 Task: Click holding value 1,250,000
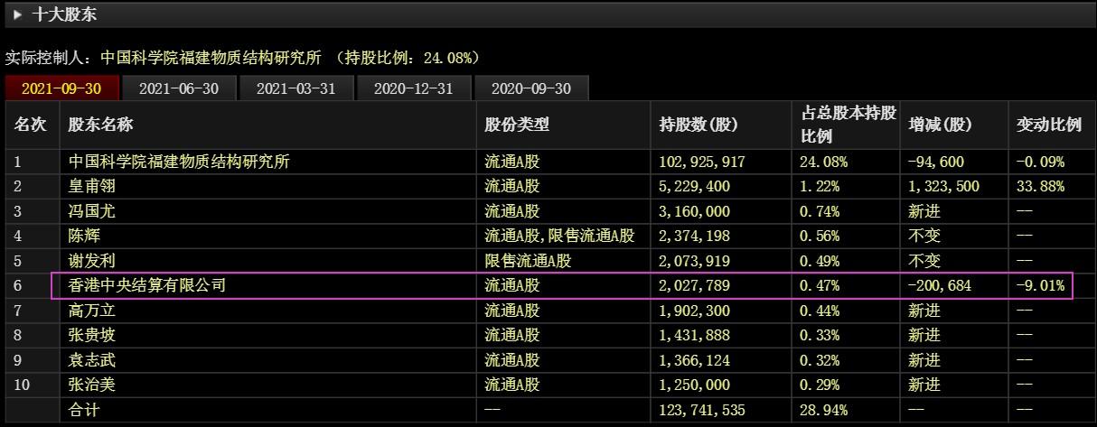pos(693,385)
